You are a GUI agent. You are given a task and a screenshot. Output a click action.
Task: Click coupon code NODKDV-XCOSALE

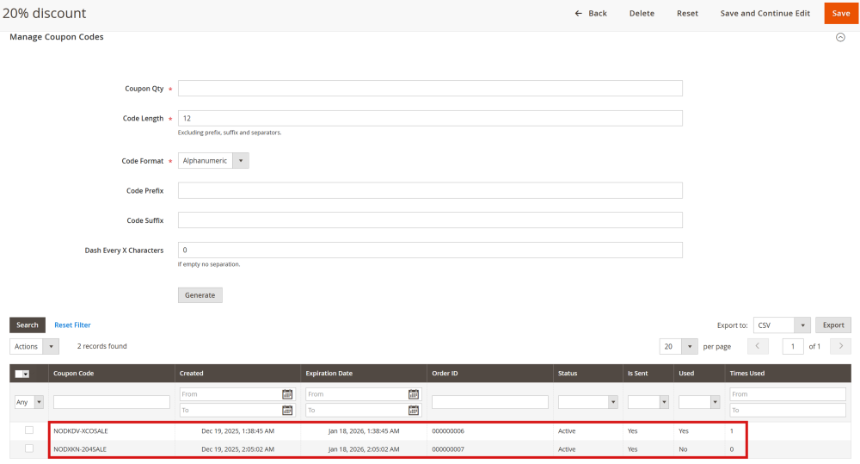pyautogui.click(x=81, y=431)
